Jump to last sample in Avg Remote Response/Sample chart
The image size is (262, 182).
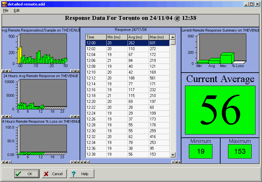click(x=78, y=71)
